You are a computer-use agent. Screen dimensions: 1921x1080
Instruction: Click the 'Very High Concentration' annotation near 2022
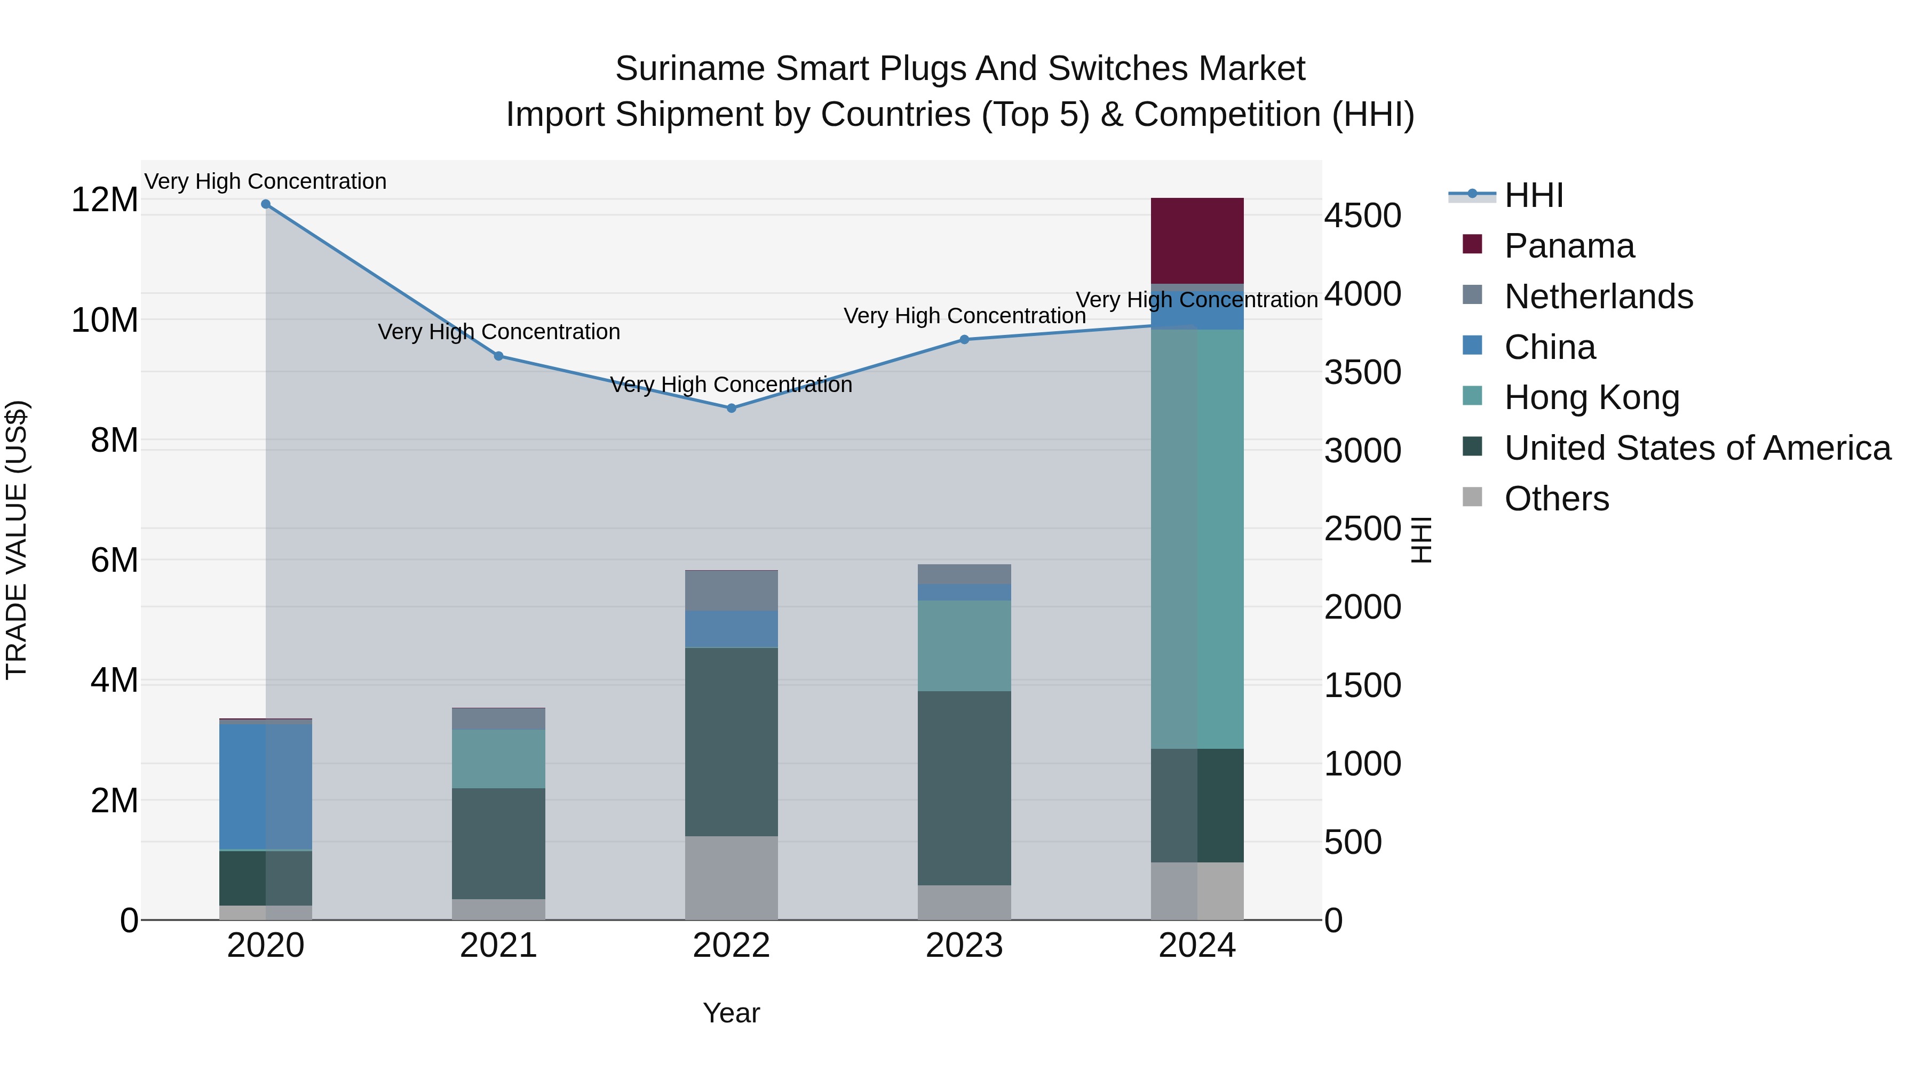pyautogui.click(x=732, y=385)
